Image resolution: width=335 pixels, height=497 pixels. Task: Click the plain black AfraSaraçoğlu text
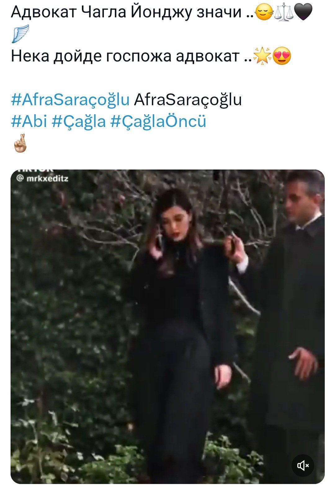click(x=188, y=100)
